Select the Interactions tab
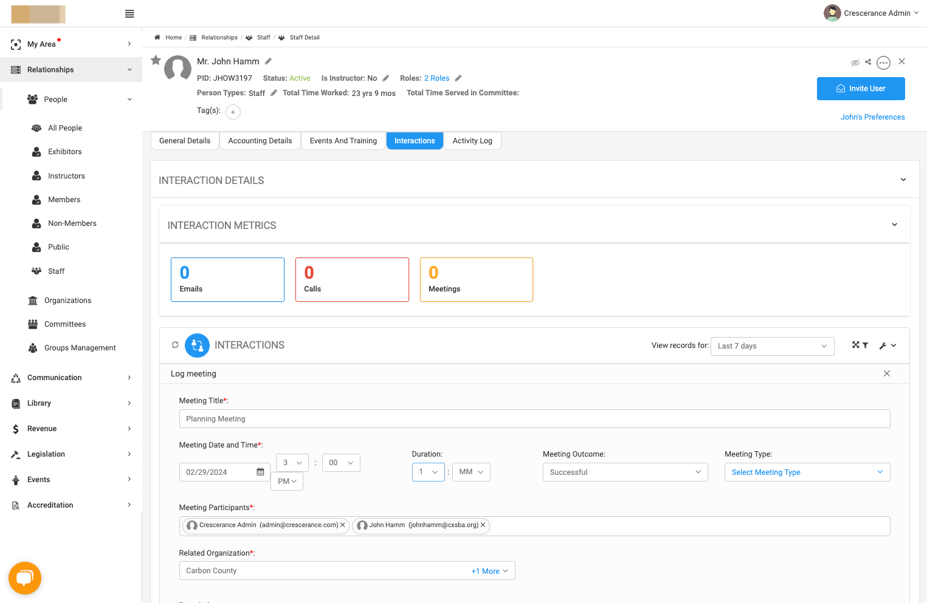The image size is (927, 603). [415, 141]
